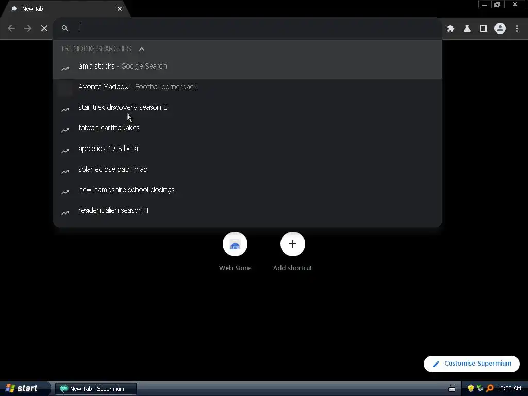Click the forward navigation arrow
Screen dimensions: 528x396
point(28,28)
